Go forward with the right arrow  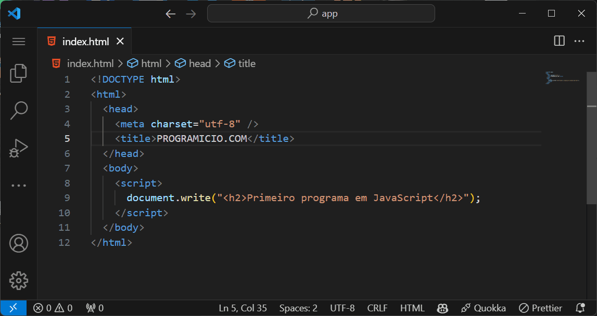tap(190, 14)
